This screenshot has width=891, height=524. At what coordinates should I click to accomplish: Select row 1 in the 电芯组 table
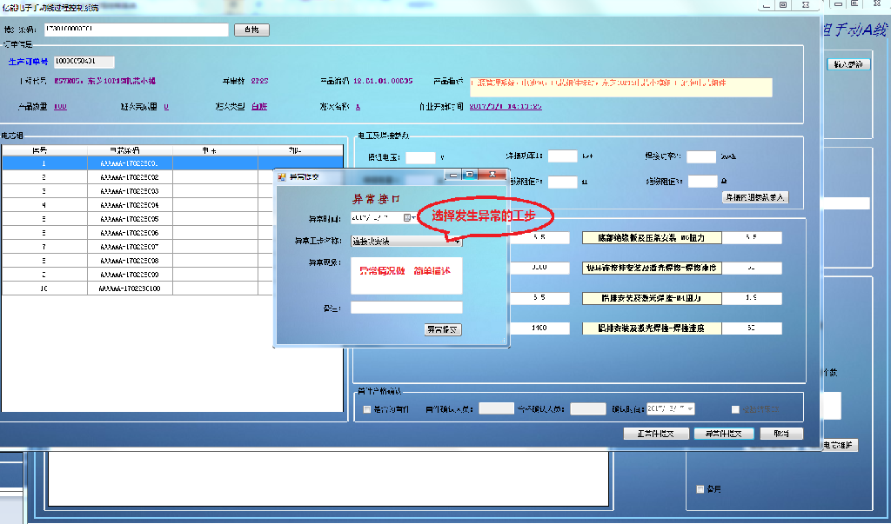(44, 163)
